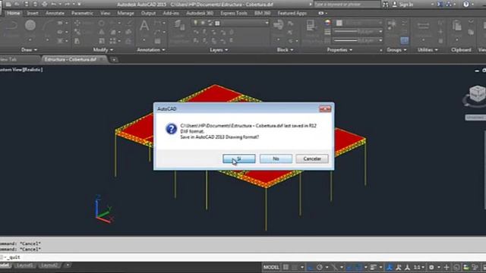The image size is (486, 273).
Task: Open the Add-ins ribbon tab
Action: click(x=171, y=14)
